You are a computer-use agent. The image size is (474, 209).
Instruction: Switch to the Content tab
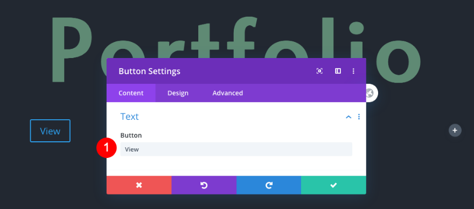(x=131, y=93)
